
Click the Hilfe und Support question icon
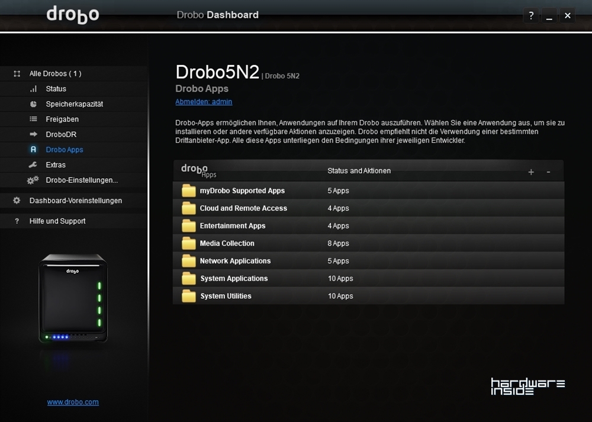[17, 221]
